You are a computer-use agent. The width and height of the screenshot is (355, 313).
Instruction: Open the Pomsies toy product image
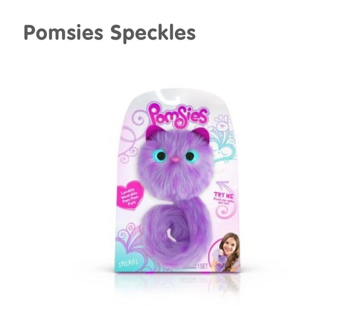177,181
